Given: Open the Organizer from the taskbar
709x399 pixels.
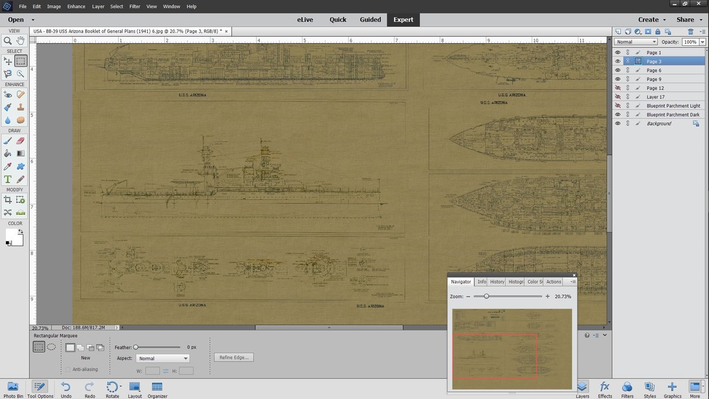Looking at the screenshot, I should pyautogui.click(x=157, y=388).
